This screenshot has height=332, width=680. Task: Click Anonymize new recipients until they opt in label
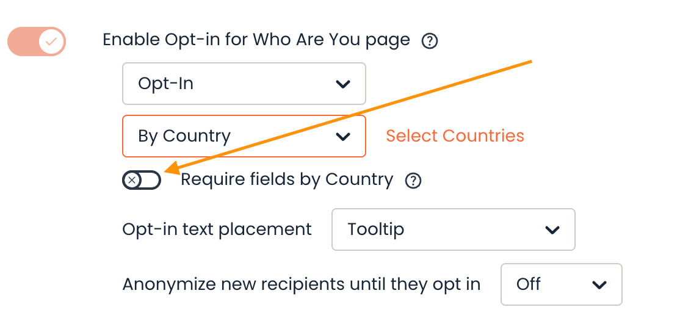point(302,284)
